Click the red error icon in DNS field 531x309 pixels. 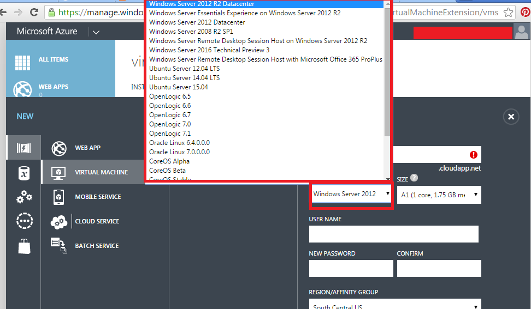[474, 155]
